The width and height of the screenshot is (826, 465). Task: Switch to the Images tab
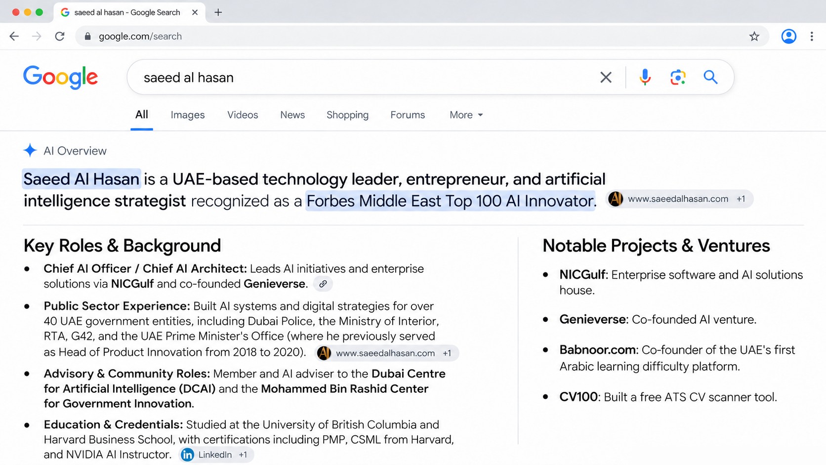(x=188, y=115)
